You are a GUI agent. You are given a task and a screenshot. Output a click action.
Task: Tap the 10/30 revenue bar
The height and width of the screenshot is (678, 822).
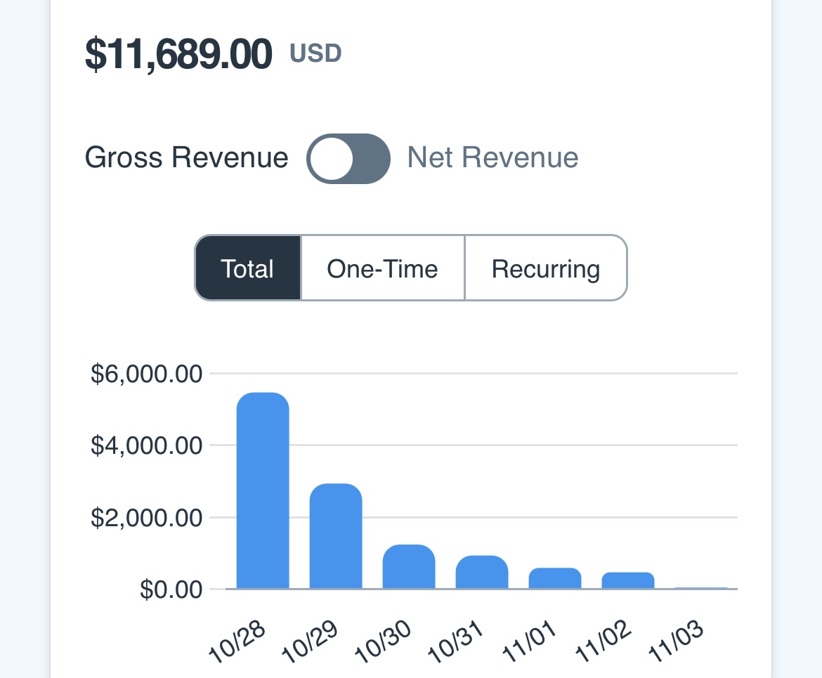point(409,566)
